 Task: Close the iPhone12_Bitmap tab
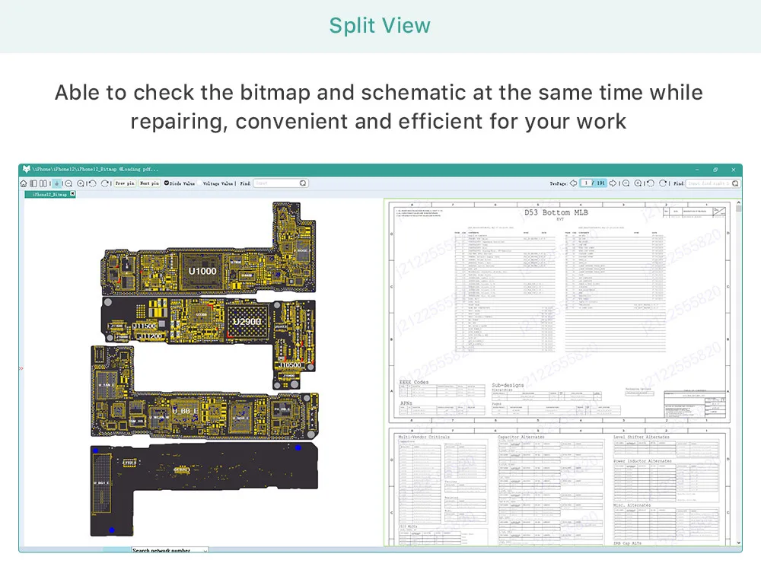[x=72, y=194]
